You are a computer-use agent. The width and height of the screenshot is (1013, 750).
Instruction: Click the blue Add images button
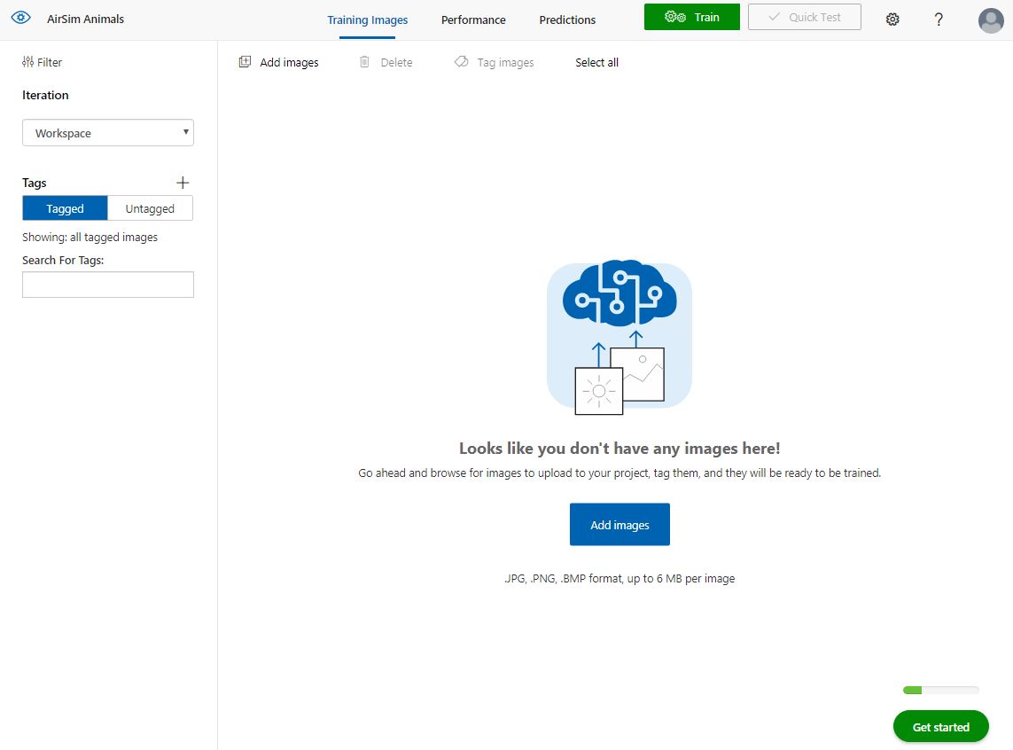(619, 525)
